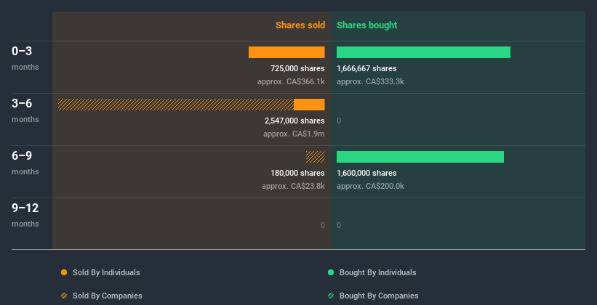Screen dimensions: 597x305
Task: Click the small hatched 6–9 months sold bar
Action: pyautogui.click(x=315, y=157)
